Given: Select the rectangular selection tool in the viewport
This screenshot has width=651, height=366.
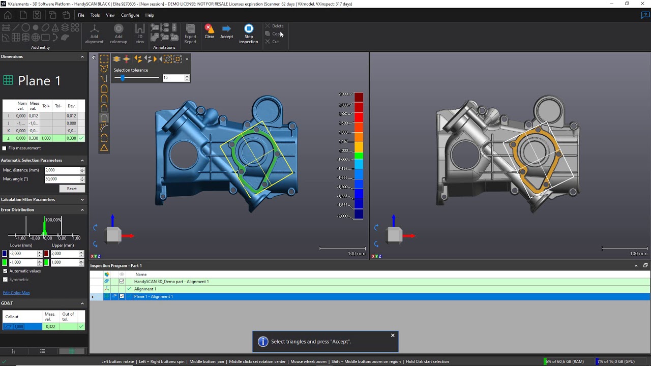Looking at the screenshot, I should (104, 59).
